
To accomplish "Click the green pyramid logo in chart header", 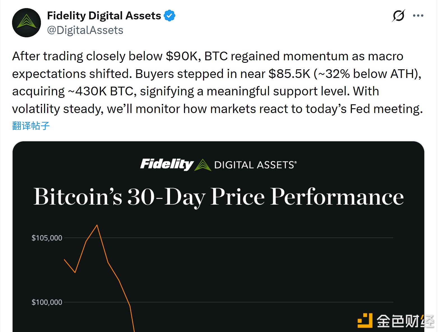I will pos(202,165).
